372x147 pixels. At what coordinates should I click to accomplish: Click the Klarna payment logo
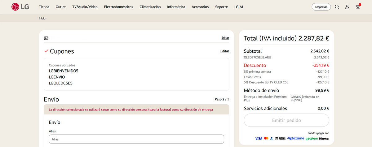[x=324, y=138]
